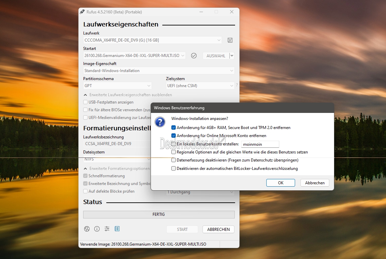Open the Zielsystem UEFI dropdown
This screenshot has height=259, width=386.
[x=200, y=85]
